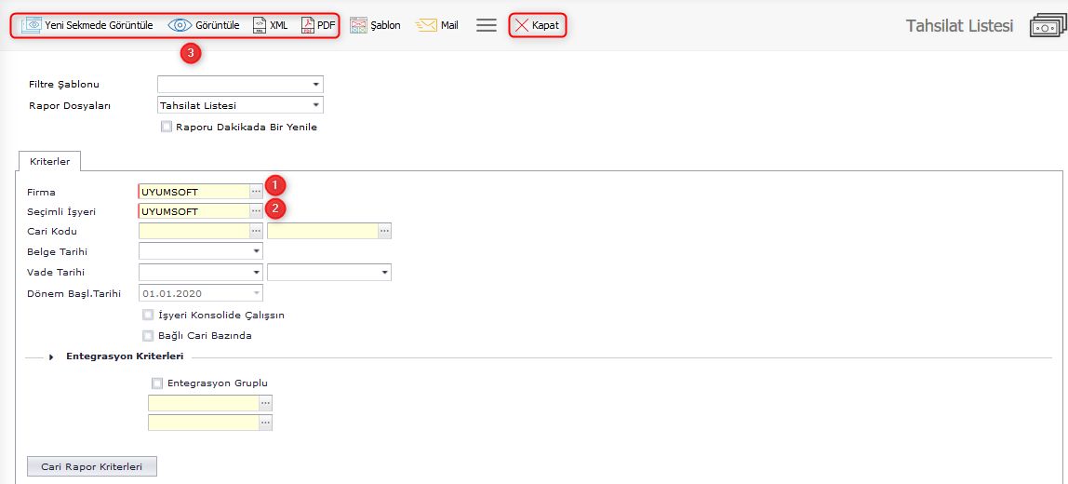Enable the Entegrasyon Gruplu checkbox
Viewport: 1068px width, 484px height.
[157, 383]
